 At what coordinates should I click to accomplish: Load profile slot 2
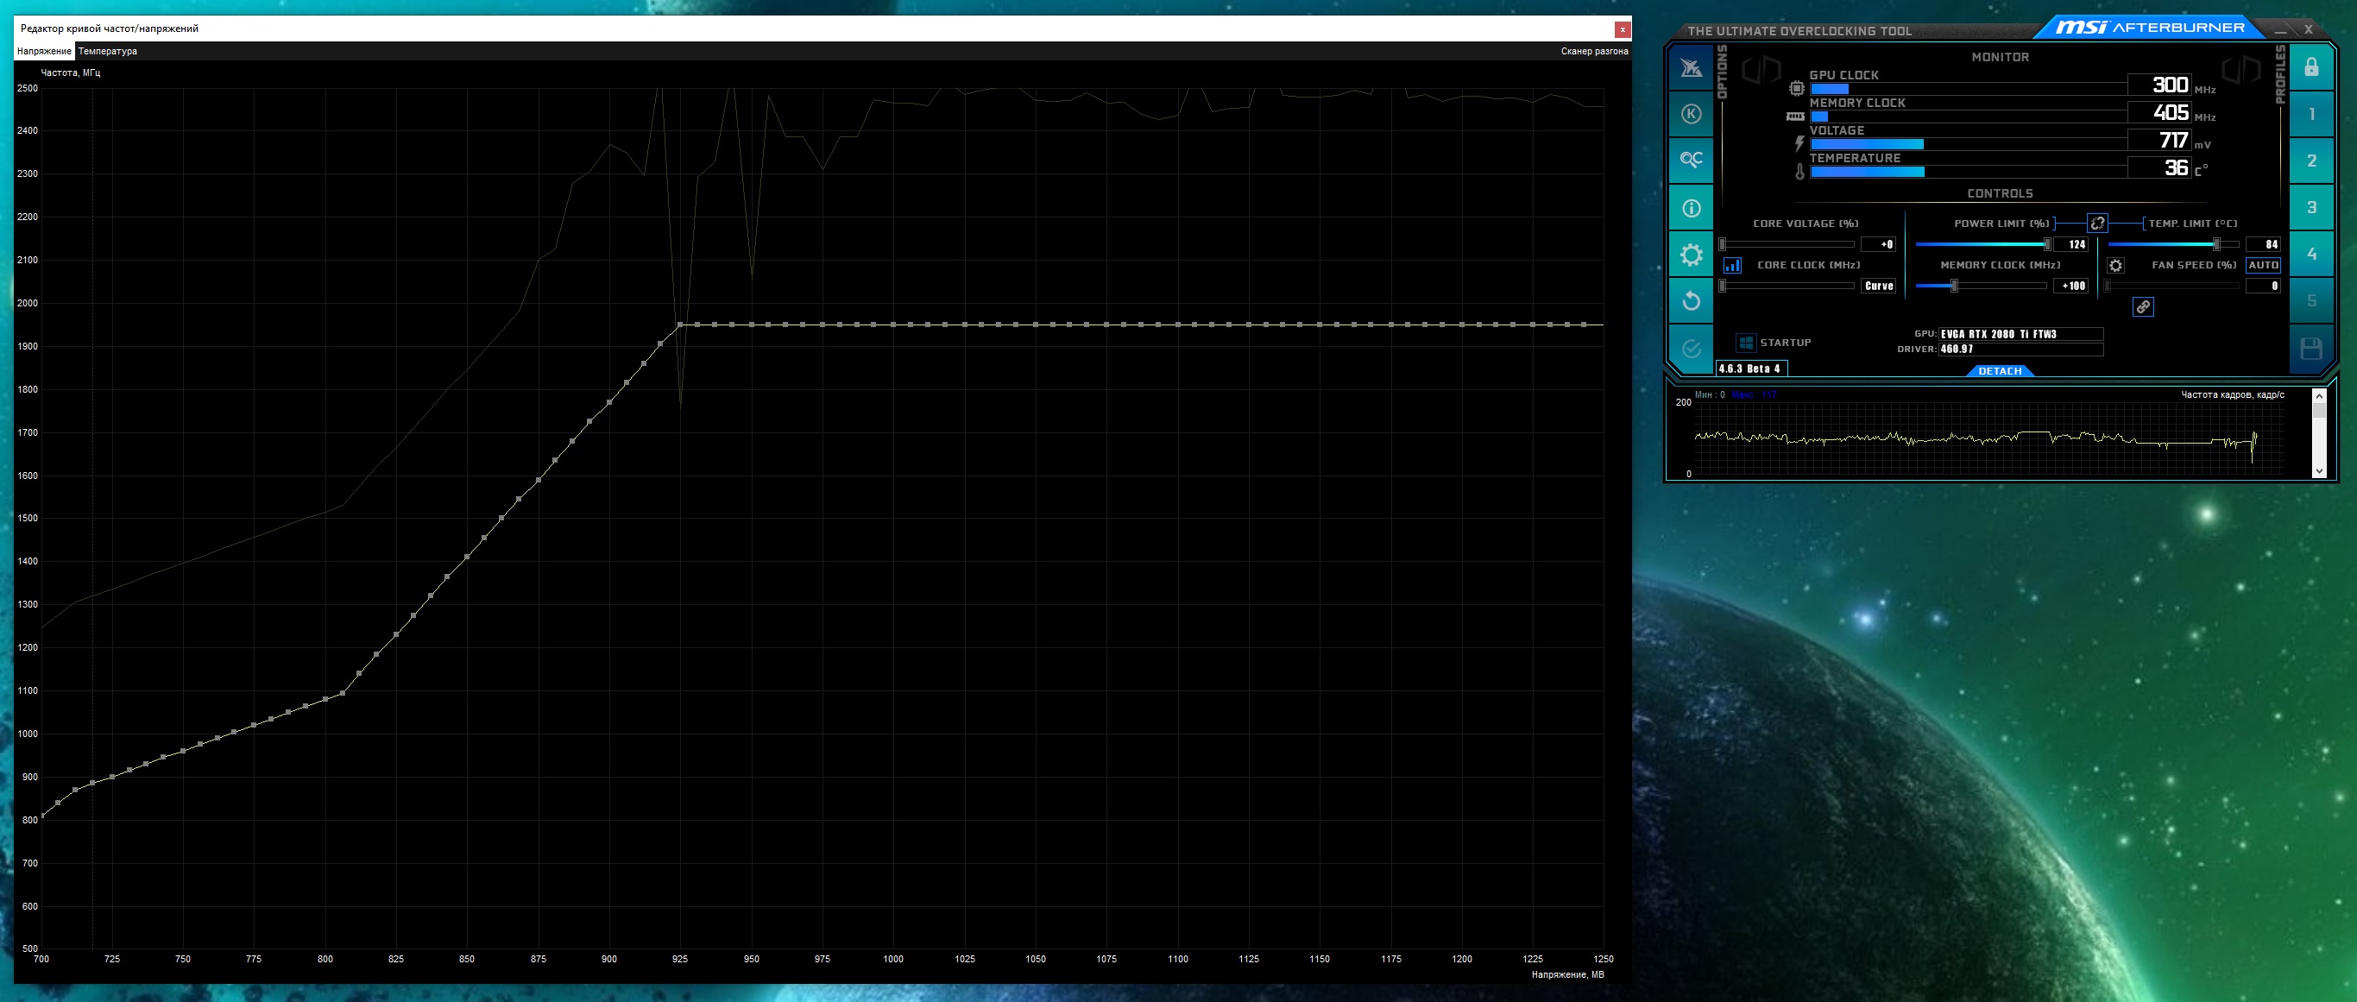coord(2311,161)
